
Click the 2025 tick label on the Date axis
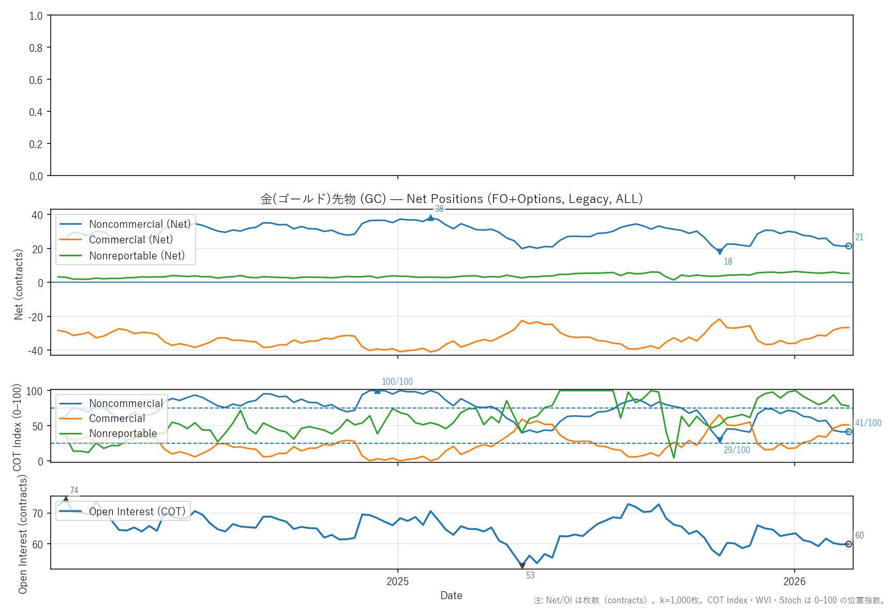pyautogui.click(x=397, y=581)
